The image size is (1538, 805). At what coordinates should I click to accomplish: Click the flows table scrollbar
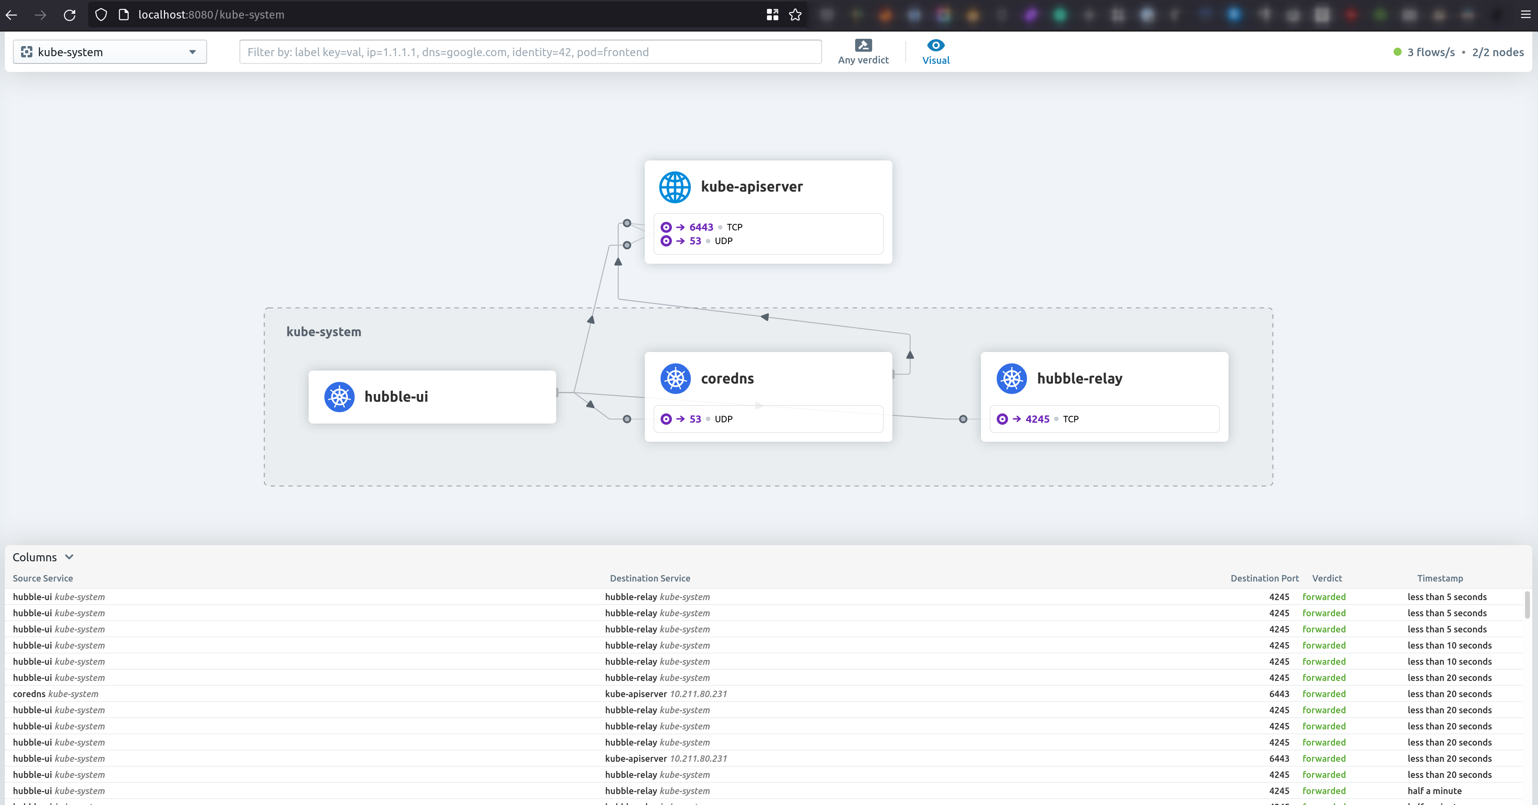1527,605
